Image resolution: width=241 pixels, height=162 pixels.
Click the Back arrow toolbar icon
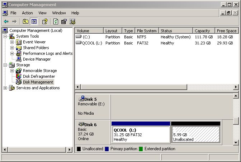click(6, 22)
